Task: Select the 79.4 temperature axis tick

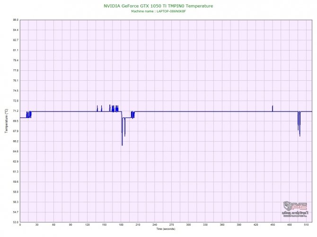Action: coord(16,60)
